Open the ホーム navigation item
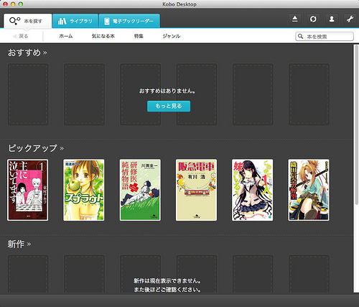The width and height of the screenshot is (359, 307). click(x=66, y=36)
